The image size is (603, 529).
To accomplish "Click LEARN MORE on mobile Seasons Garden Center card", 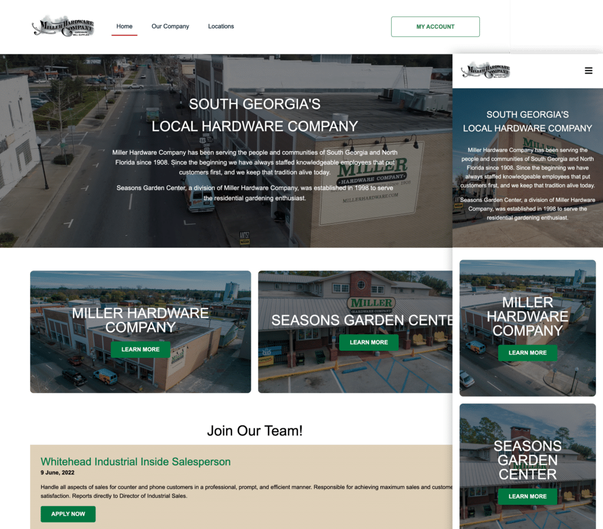I will pos(528,497).
